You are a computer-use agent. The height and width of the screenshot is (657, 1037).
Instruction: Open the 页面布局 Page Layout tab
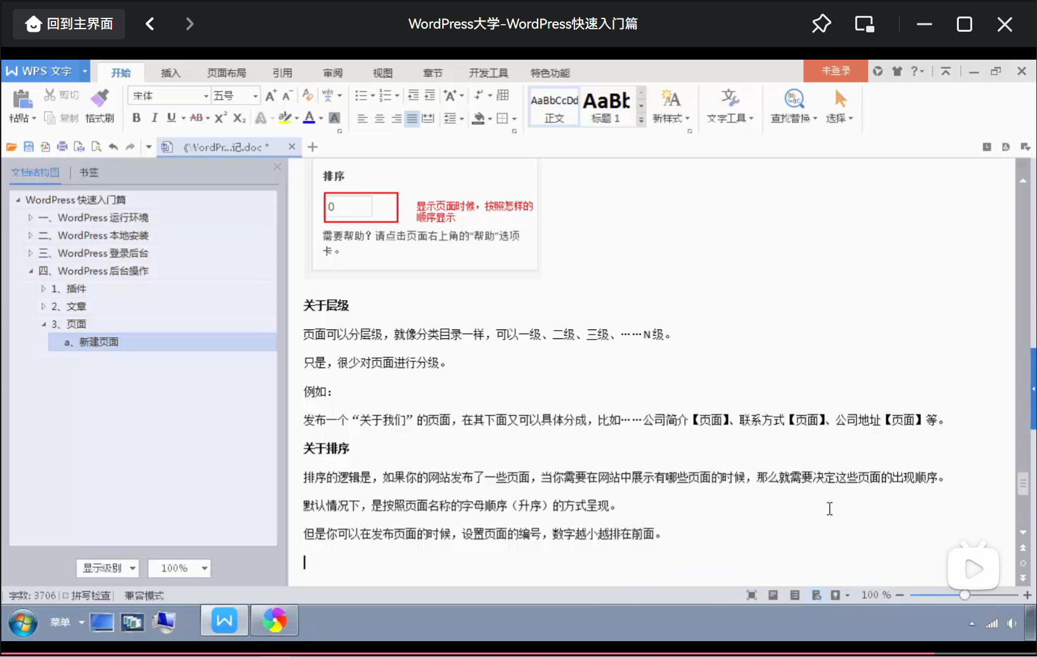226,73
